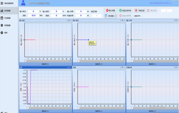Pin the 输入电流 chart panel
This screenshot has width=179, height=113.
pos(123,20)
